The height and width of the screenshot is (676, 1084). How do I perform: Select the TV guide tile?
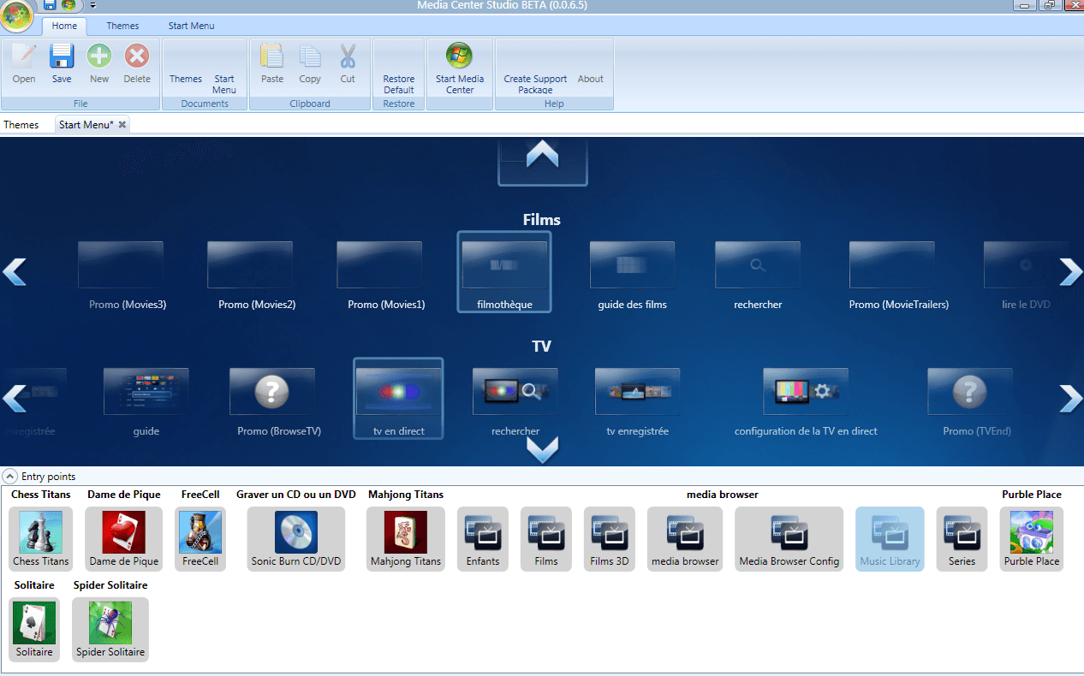[x=146, y=402]
